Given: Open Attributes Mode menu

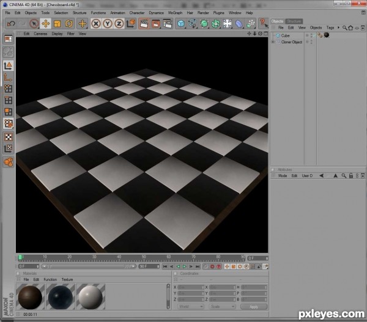Looking at the screenshot, I should pyautogui.click(x=283, y=175).
